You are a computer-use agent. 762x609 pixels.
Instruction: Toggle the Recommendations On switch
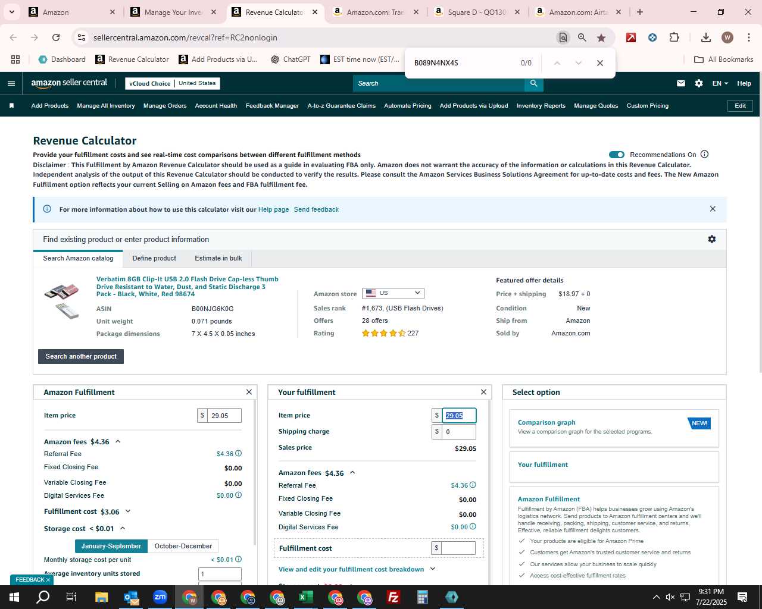[x=617, y=155]
